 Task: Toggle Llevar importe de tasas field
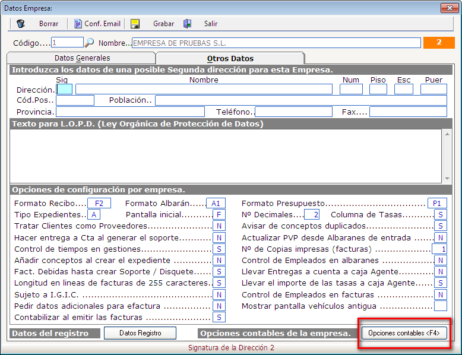click(441, 283)
